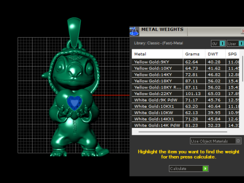Toggle the User library switch
This screenshot has height=183, width=244.
(241, 44)
